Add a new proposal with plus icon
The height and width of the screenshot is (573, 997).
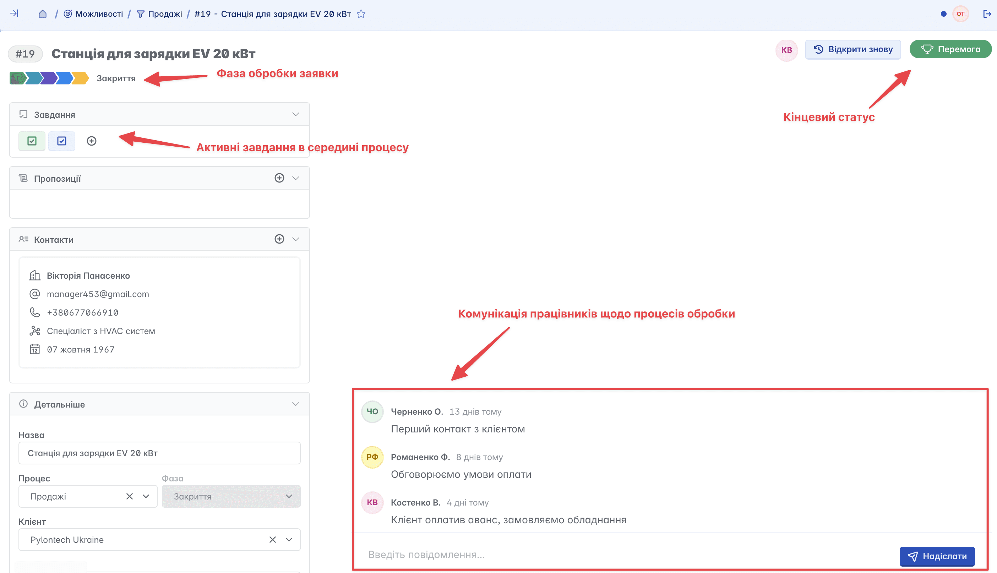coord(279,178)
